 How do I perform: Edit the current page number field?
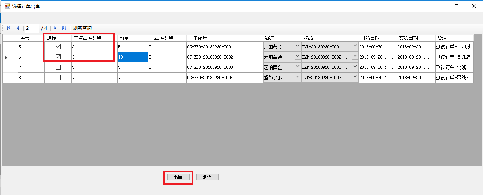(31, 28)
